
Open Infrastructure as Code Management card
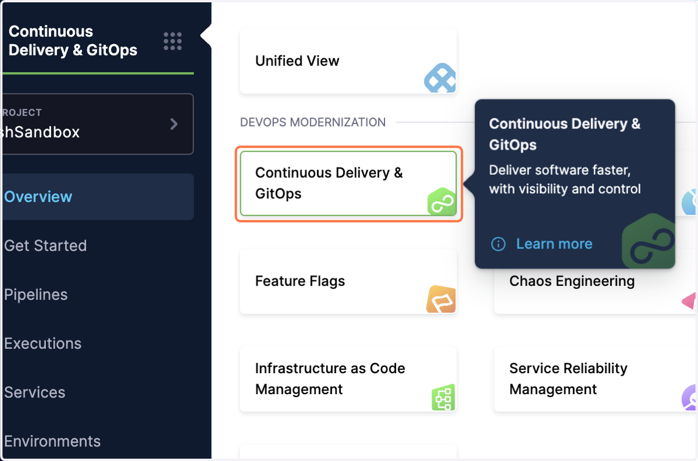coord(348,379)
